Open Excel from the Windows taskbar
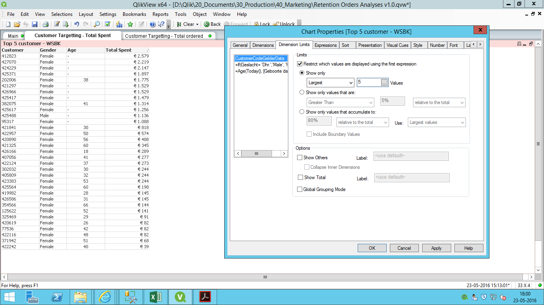Image resolution: width=544 pixels, height=305 pixels. coord(155,297)
